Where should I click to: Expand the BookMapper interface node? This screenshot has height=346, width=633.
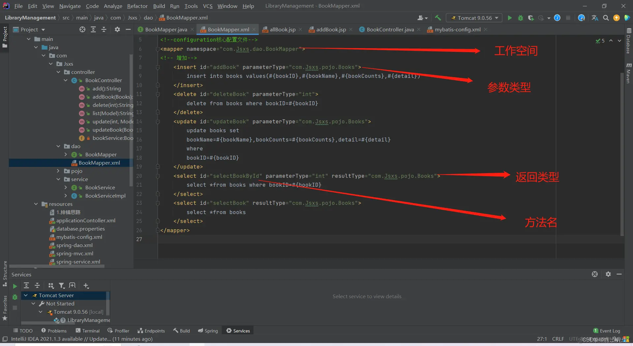[x=66, y=154]
